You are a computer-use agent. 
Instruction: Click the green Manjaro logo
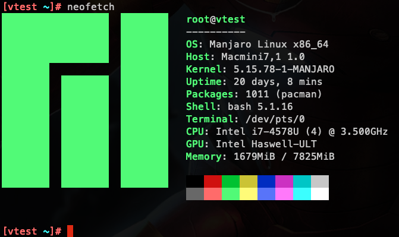click(85, 100)
